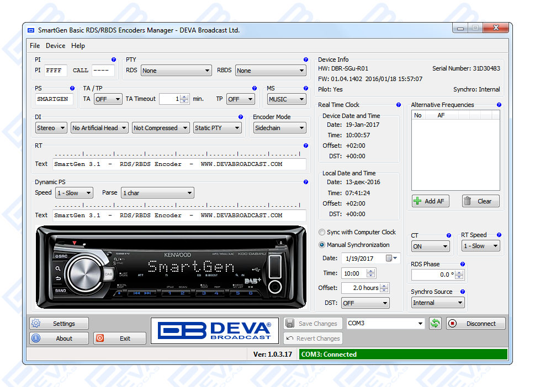Open the CT ON dropdown

pyautogui.click(x=431, y=246)
